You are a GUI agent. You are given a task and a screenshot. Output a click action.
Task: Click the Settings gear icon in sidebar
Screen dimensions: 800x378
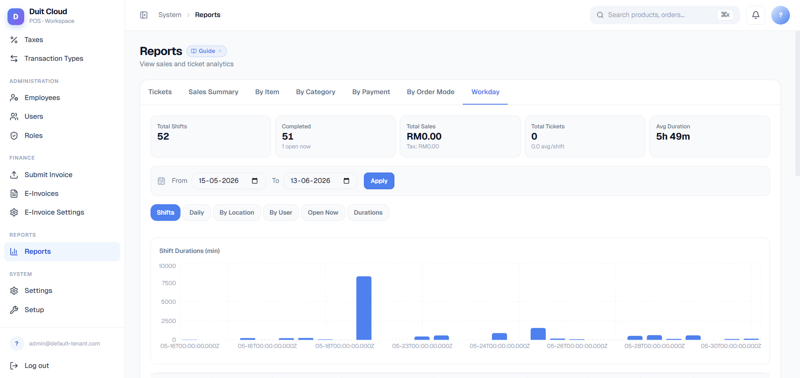(14, 290)
